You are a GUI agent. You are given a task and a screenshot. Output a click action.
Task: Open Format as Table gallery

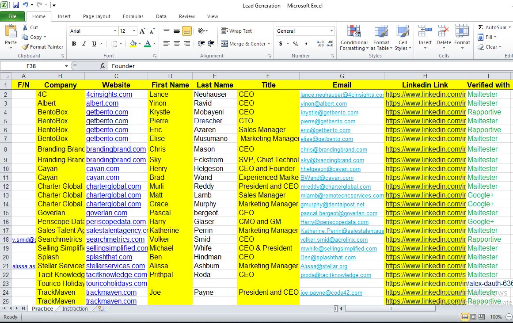point(381,38)
